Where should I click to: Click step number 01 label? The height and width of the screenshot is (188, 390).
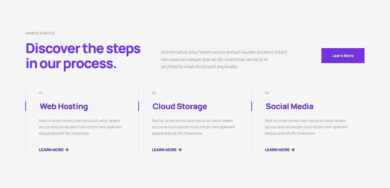click(41, 93)
